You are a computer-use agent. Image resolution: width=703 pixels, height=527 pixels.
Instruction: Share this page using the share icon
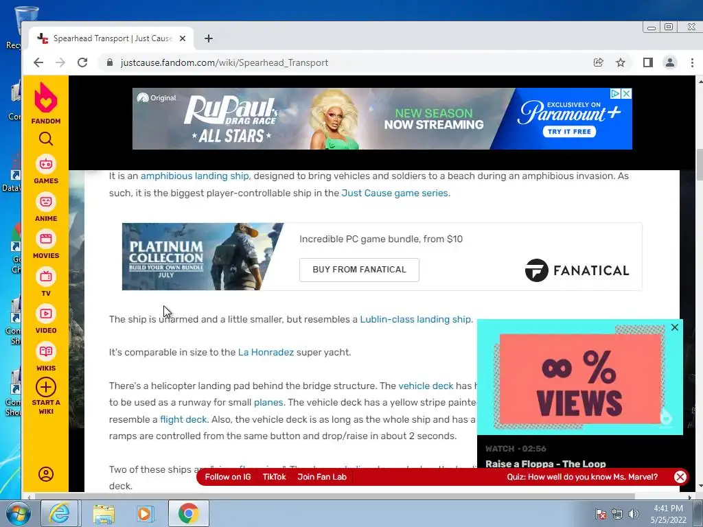pyautogui.click(x=599, y=62)
